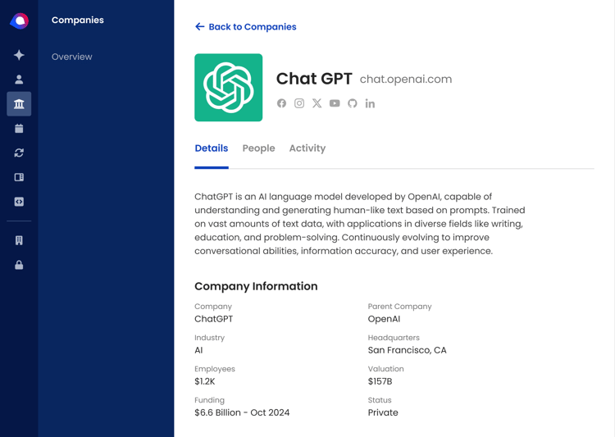This screenshot has height=437, width=615.
Task: Open the sparkle AI icon in sidebar
Action: (x=19, y=55)
